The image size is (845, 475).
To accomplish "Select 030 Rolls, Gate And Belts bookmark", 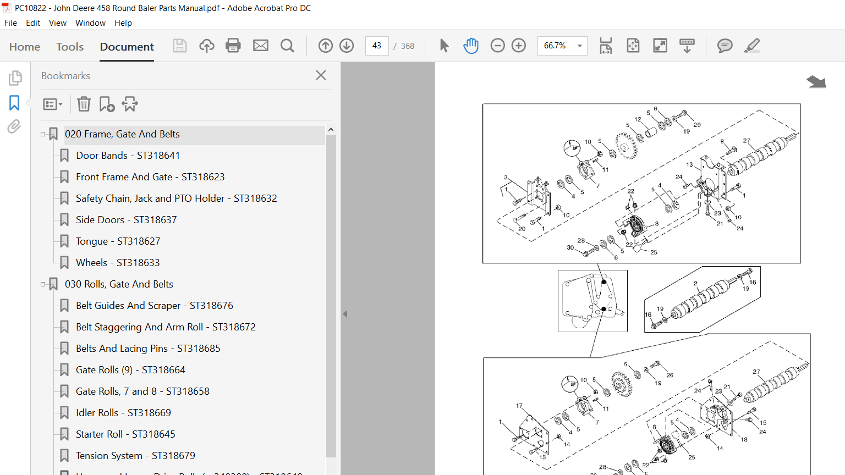I will (x=119, y=284).
